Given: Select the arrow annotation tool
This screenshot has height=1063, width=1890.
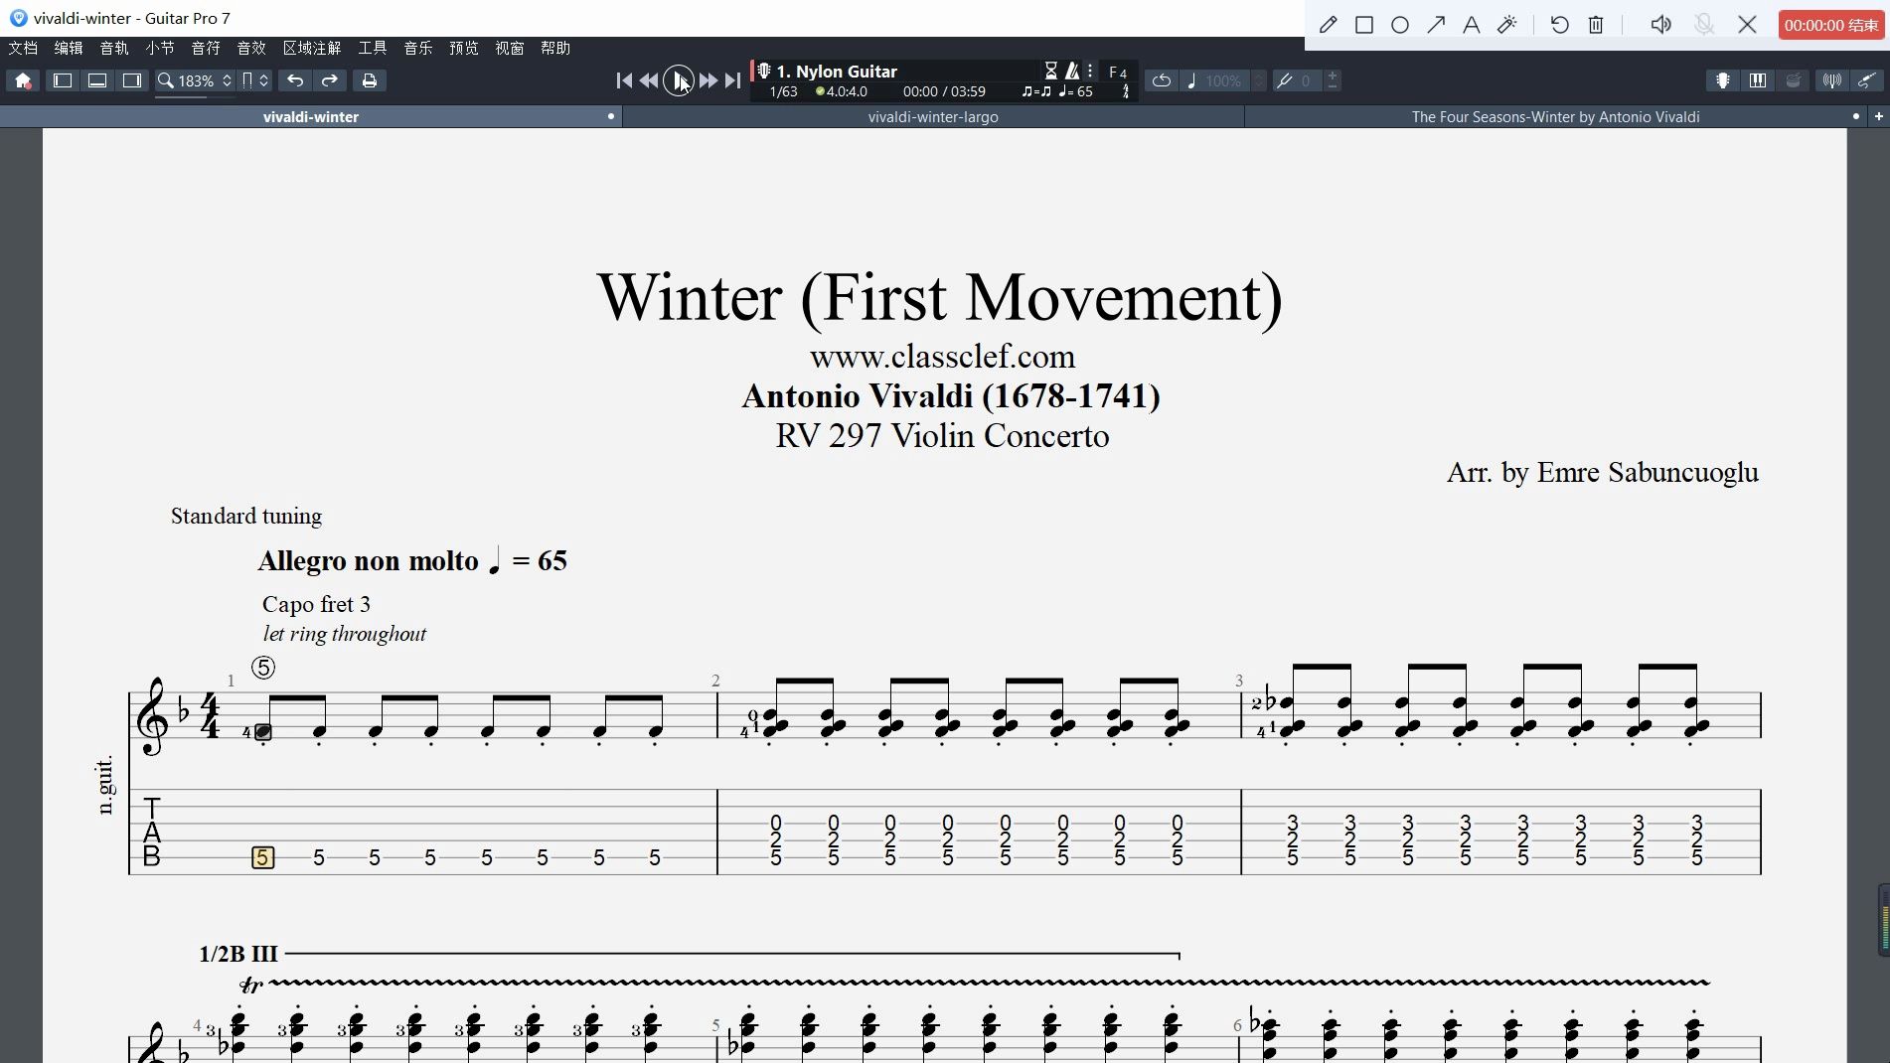Looking at the screenshot, I should (x=1436, y=25).
